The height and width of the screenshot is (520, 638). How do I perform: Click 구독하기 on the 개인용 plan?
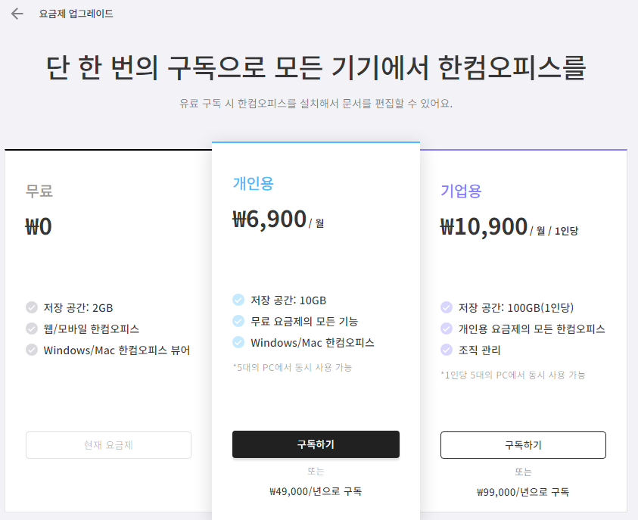pyautogui.click(x=316, y=444)
